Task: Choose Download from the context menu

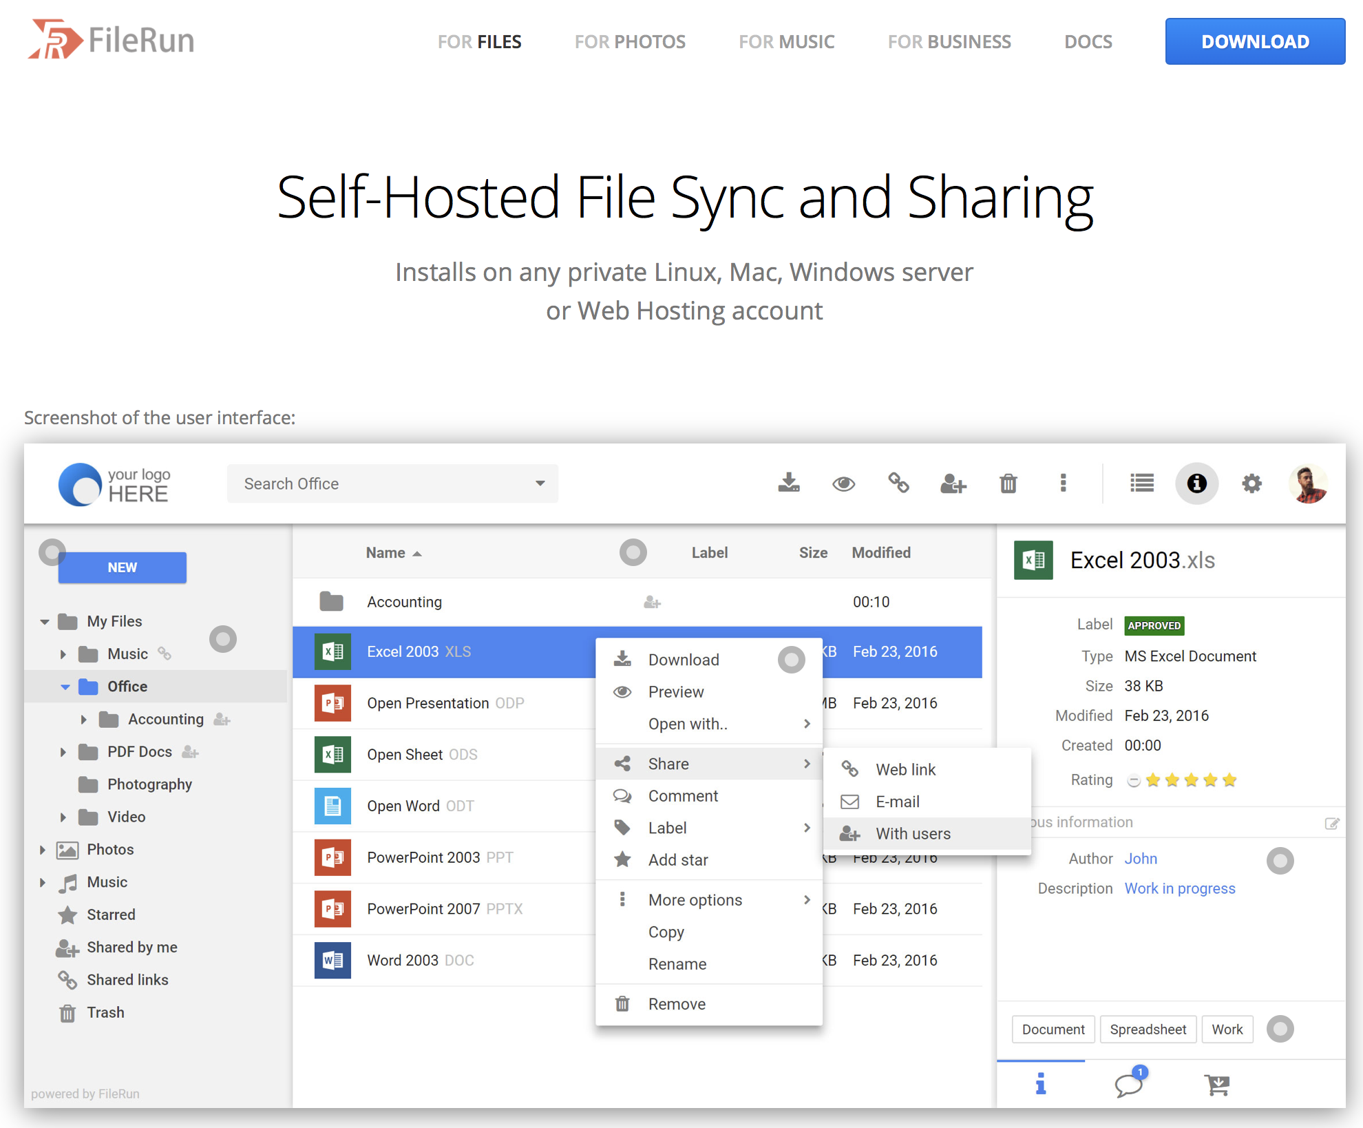Action: click(x=709, y=660)
